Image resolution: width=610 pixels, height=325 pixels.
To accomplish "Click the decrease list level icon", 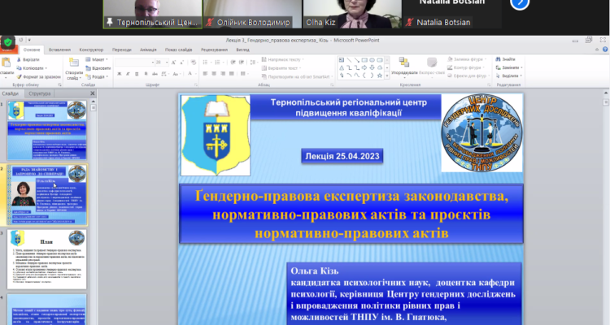I will click(x=233, y=63).
